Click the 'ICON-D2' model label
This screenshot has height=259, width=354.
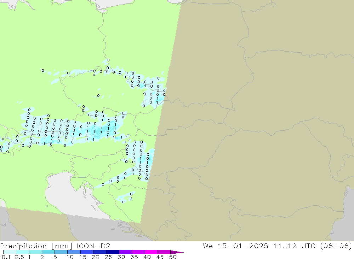pos(93,246)
